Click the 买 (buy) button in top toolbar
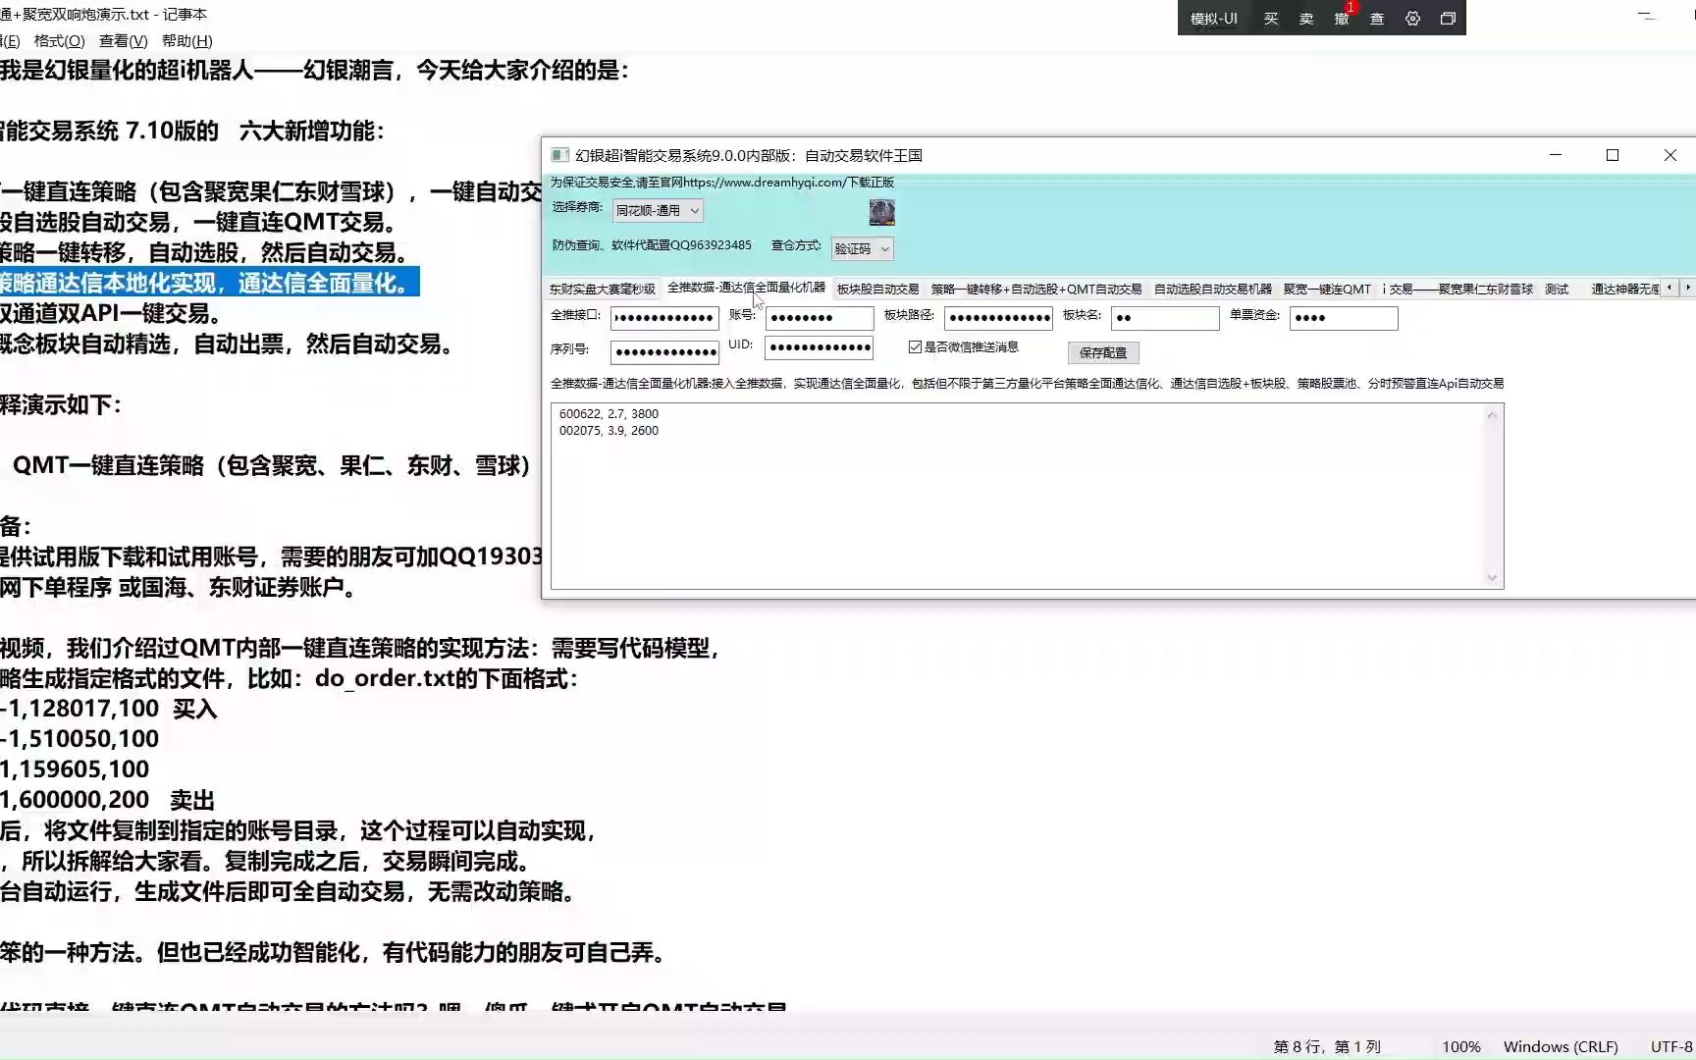1696x1060 pixels. pos(1271,19)
